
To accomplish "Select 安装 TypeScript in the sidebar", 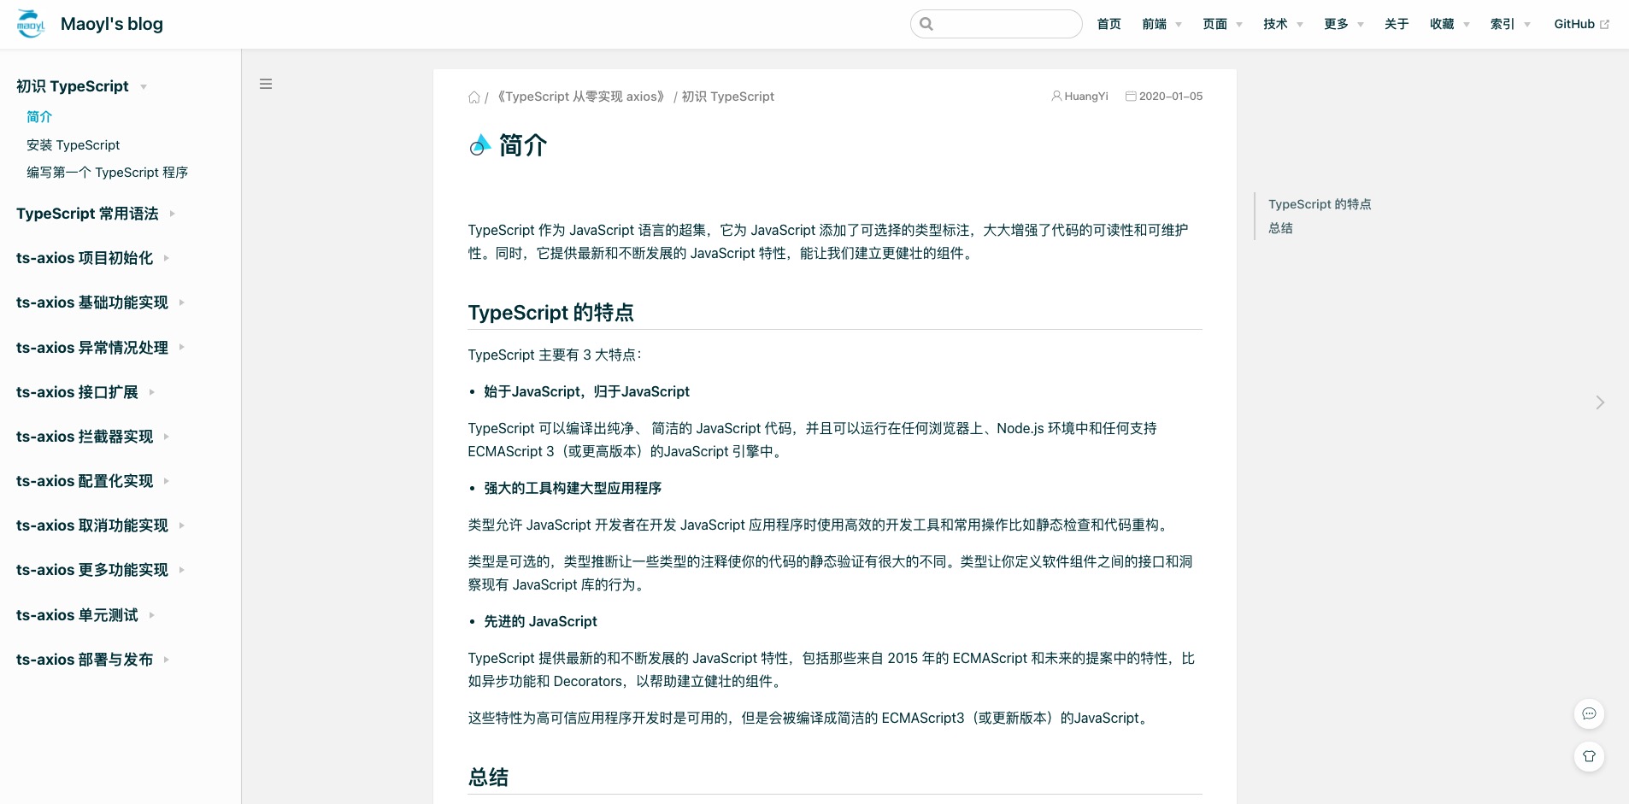I will (x=74, y=145).
